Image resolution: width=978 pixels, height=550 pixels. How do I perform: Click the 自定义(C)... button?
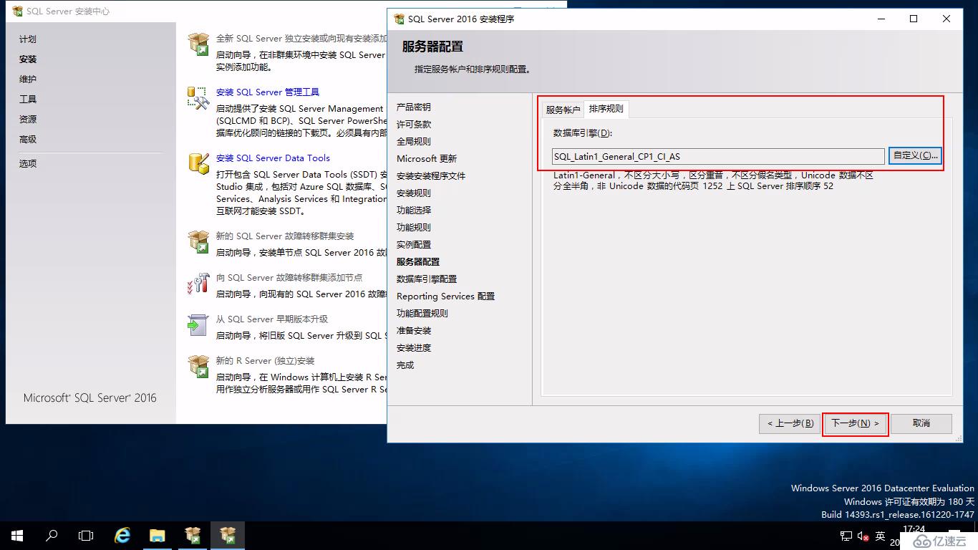point(915,155)
